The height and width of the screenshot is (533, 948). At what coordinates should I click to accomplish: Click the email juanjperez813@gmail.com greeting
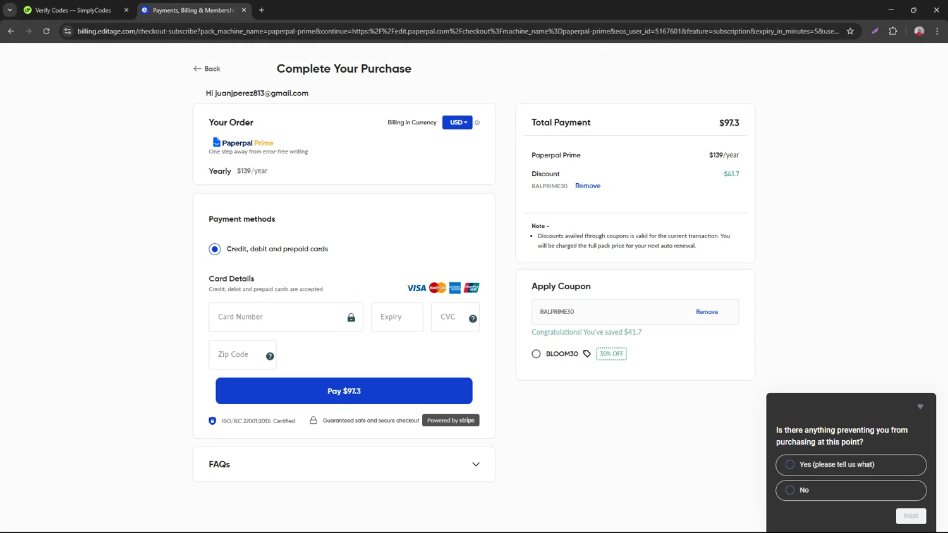257,93
